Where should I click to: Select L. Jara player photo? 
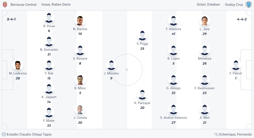click(205, 21)
